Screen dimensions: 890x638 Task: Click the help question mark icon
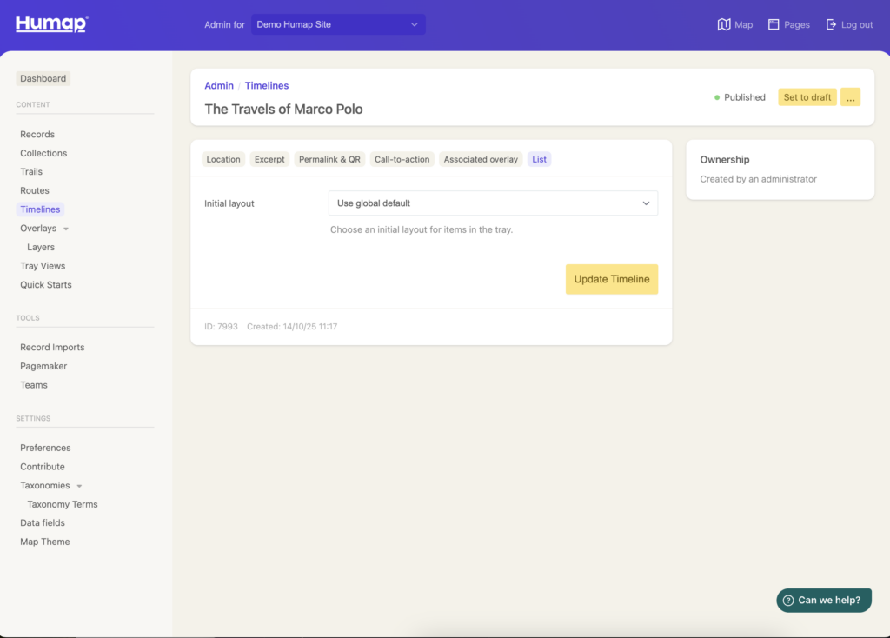coord(788,601)
